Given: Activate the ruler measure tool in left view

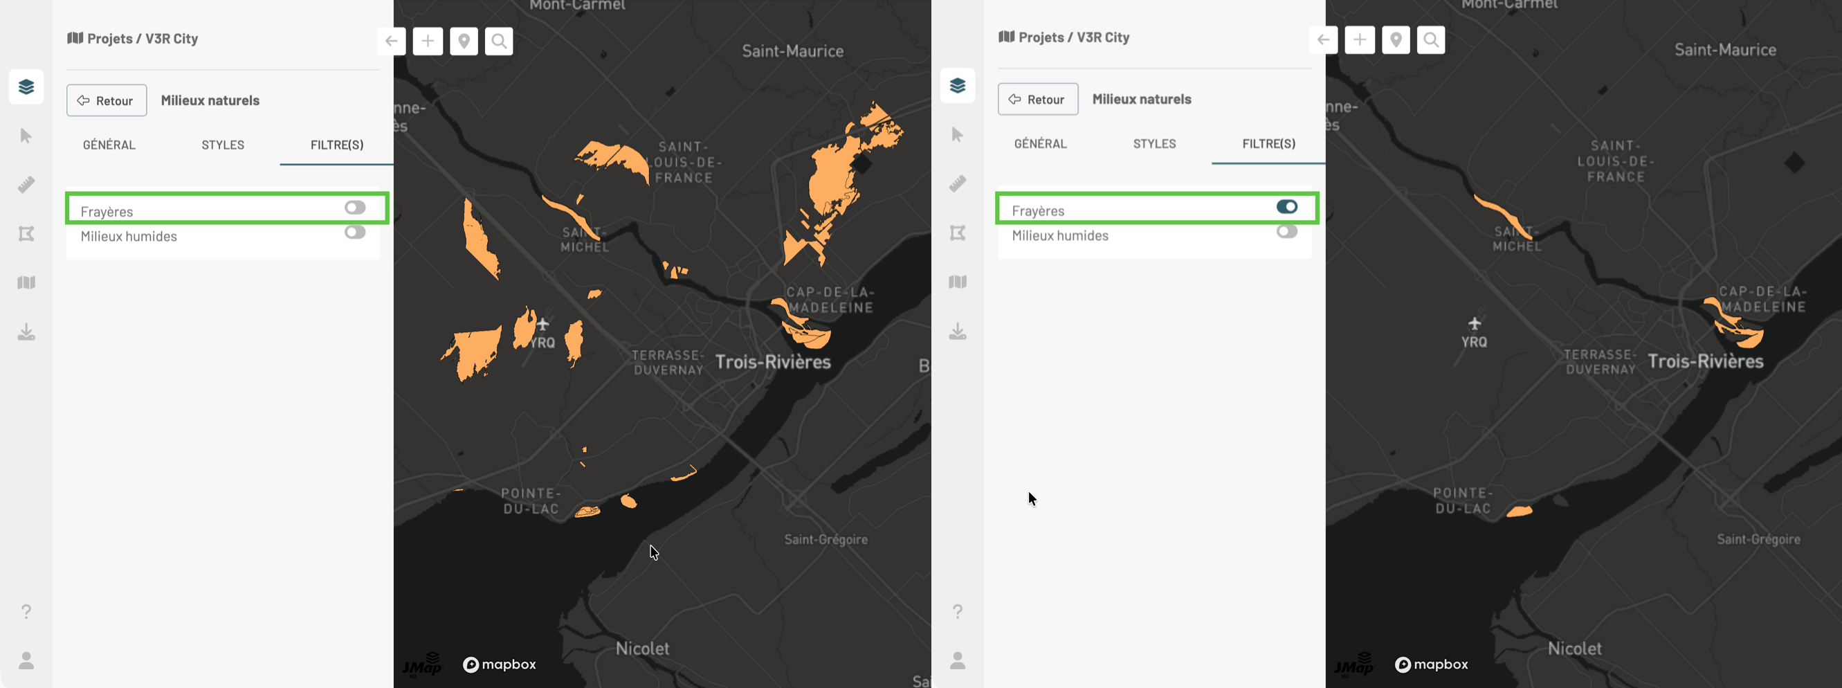Looking at the screenshot, I should [26, 185].
